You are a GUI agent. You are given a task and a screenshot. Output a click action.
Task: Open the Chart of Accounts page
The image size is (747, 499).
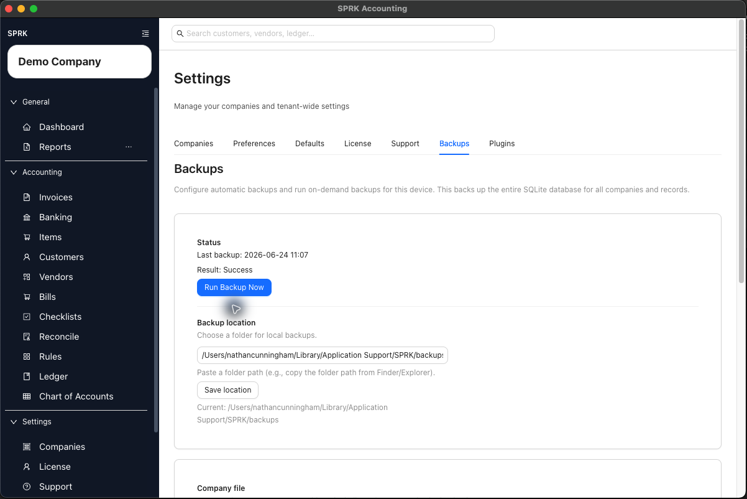point(76,396)
